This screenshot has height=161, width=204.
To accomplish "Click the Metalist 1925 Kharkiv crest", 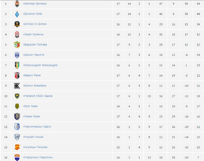I will pos(17,96).
